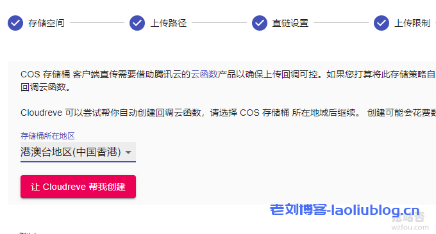
Task: Go to the 上传限制 step label
Action: click(412, 23)
